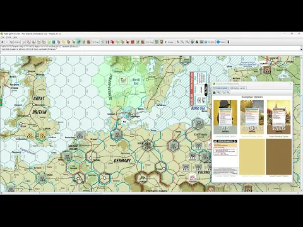
Task: Select the Soviets pending option card
Action: point(278,117)
